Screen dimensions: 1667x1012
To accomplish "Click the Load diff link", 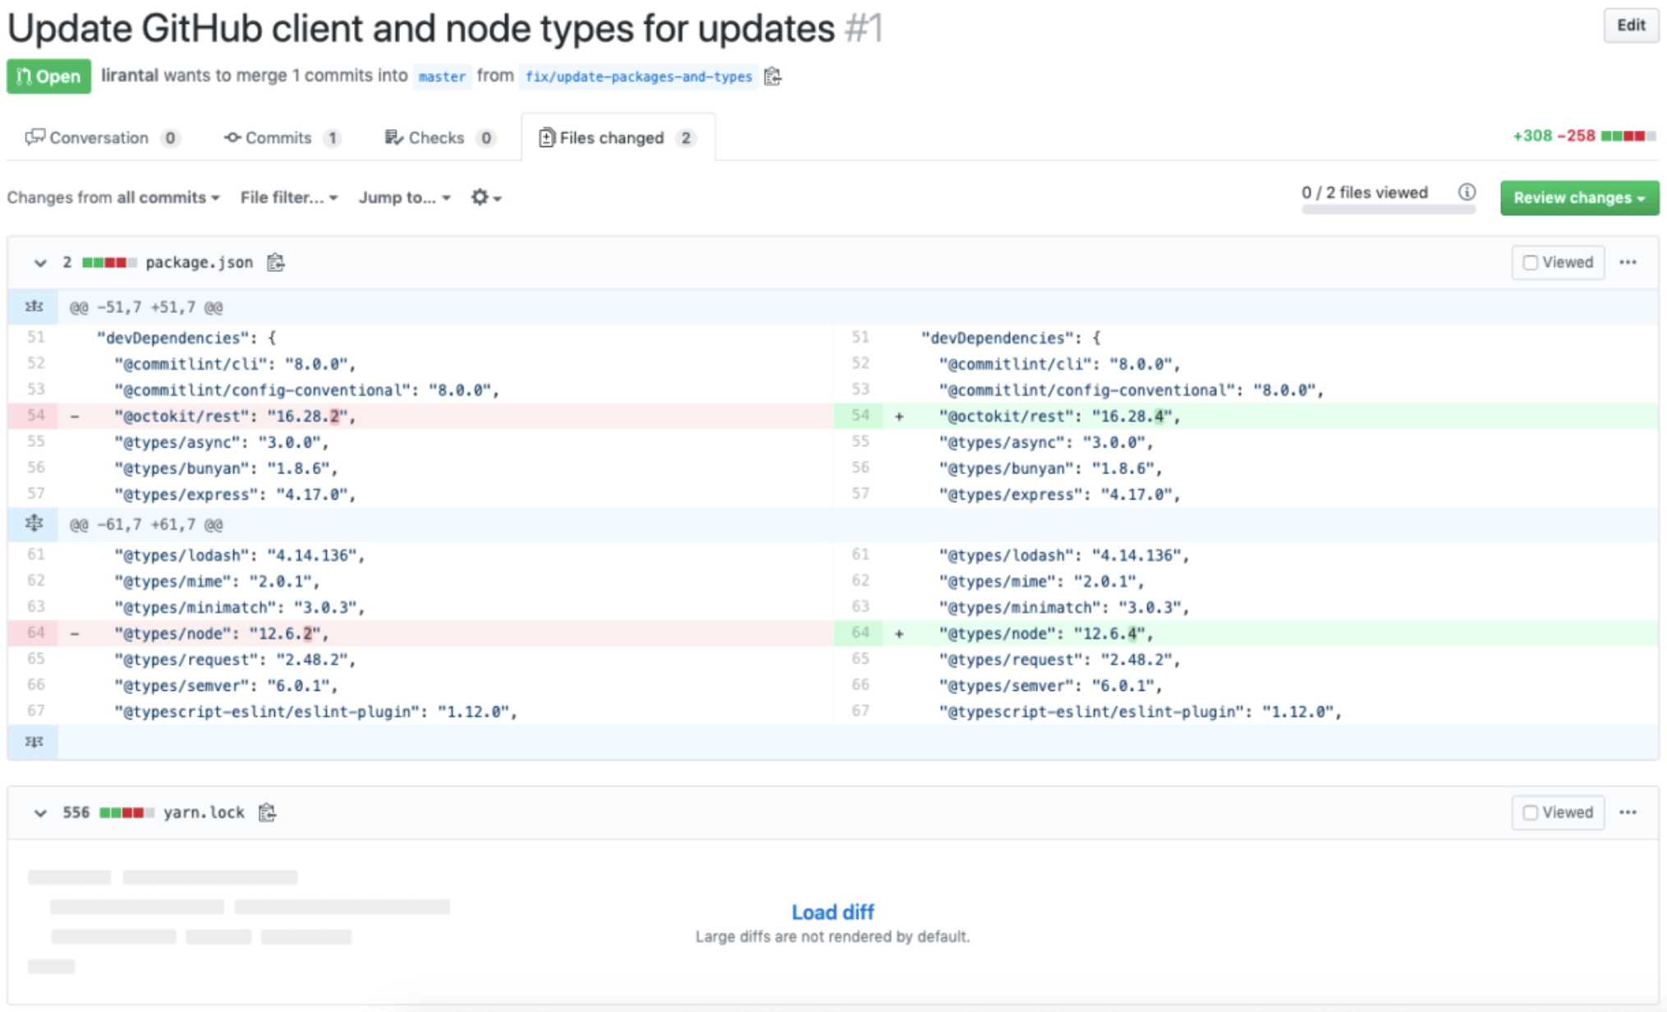I will click(832, 912).
